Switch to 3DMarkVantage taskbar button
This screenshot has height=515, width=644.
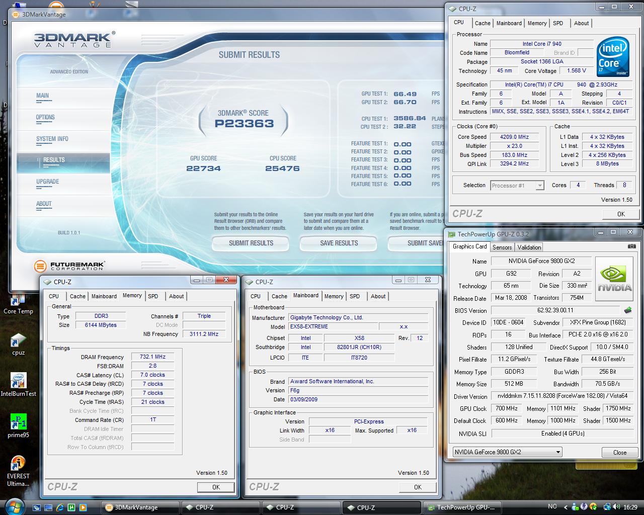(140, 507)
